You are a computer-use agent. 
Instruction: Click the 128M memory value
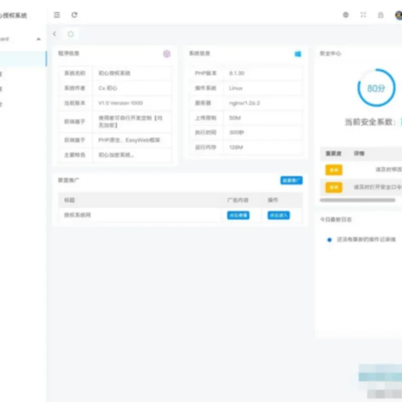(x=236, y=147)
